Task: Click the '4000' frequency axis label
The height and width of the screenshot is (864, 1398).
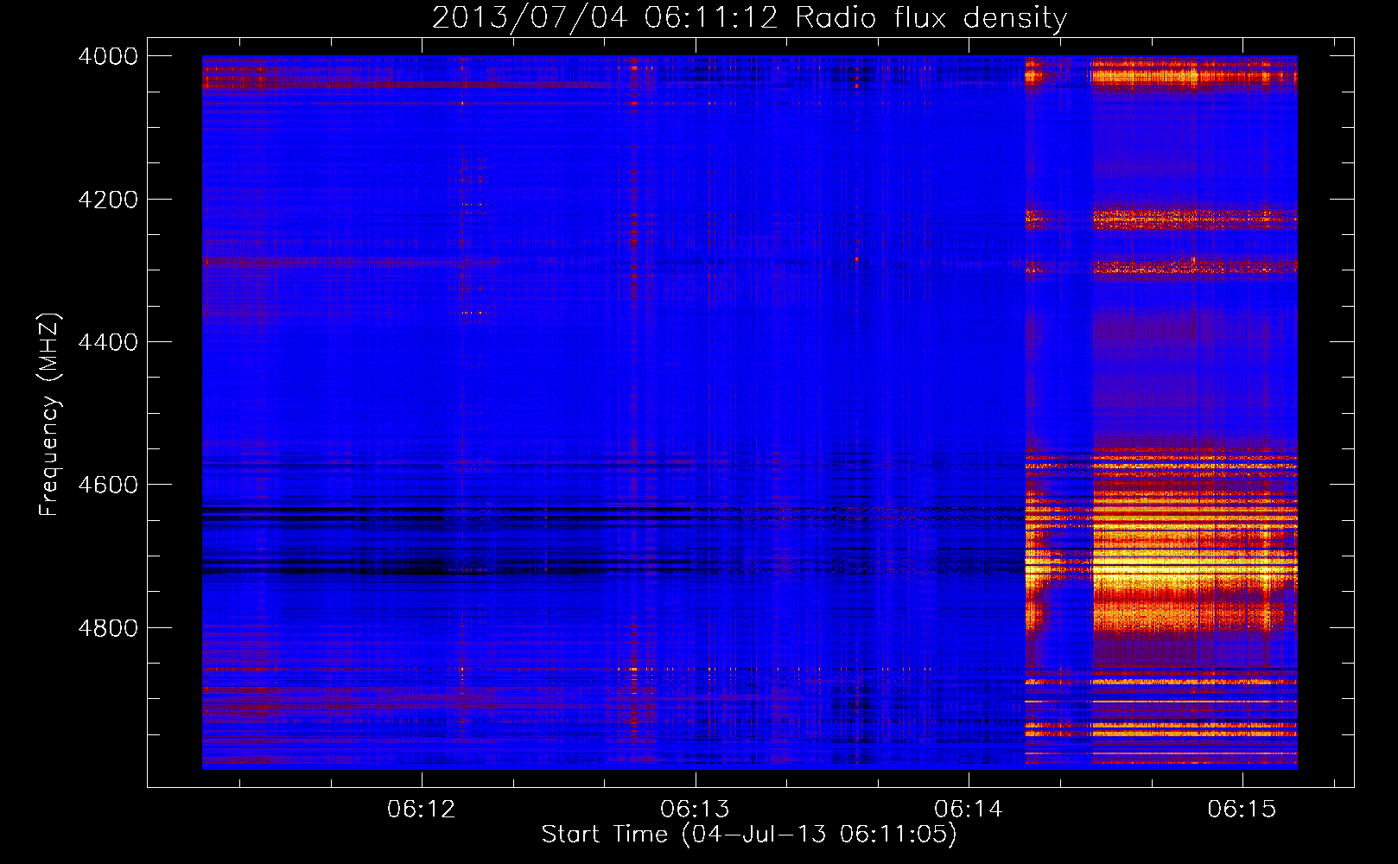Action: (x=108, y=56)
